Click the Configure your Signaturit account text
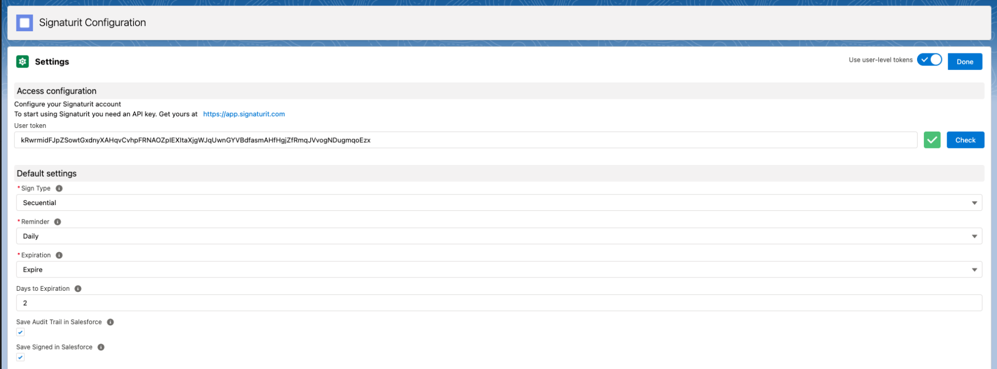The width and height of the screenshot is (997, 369). coord(68,104)
